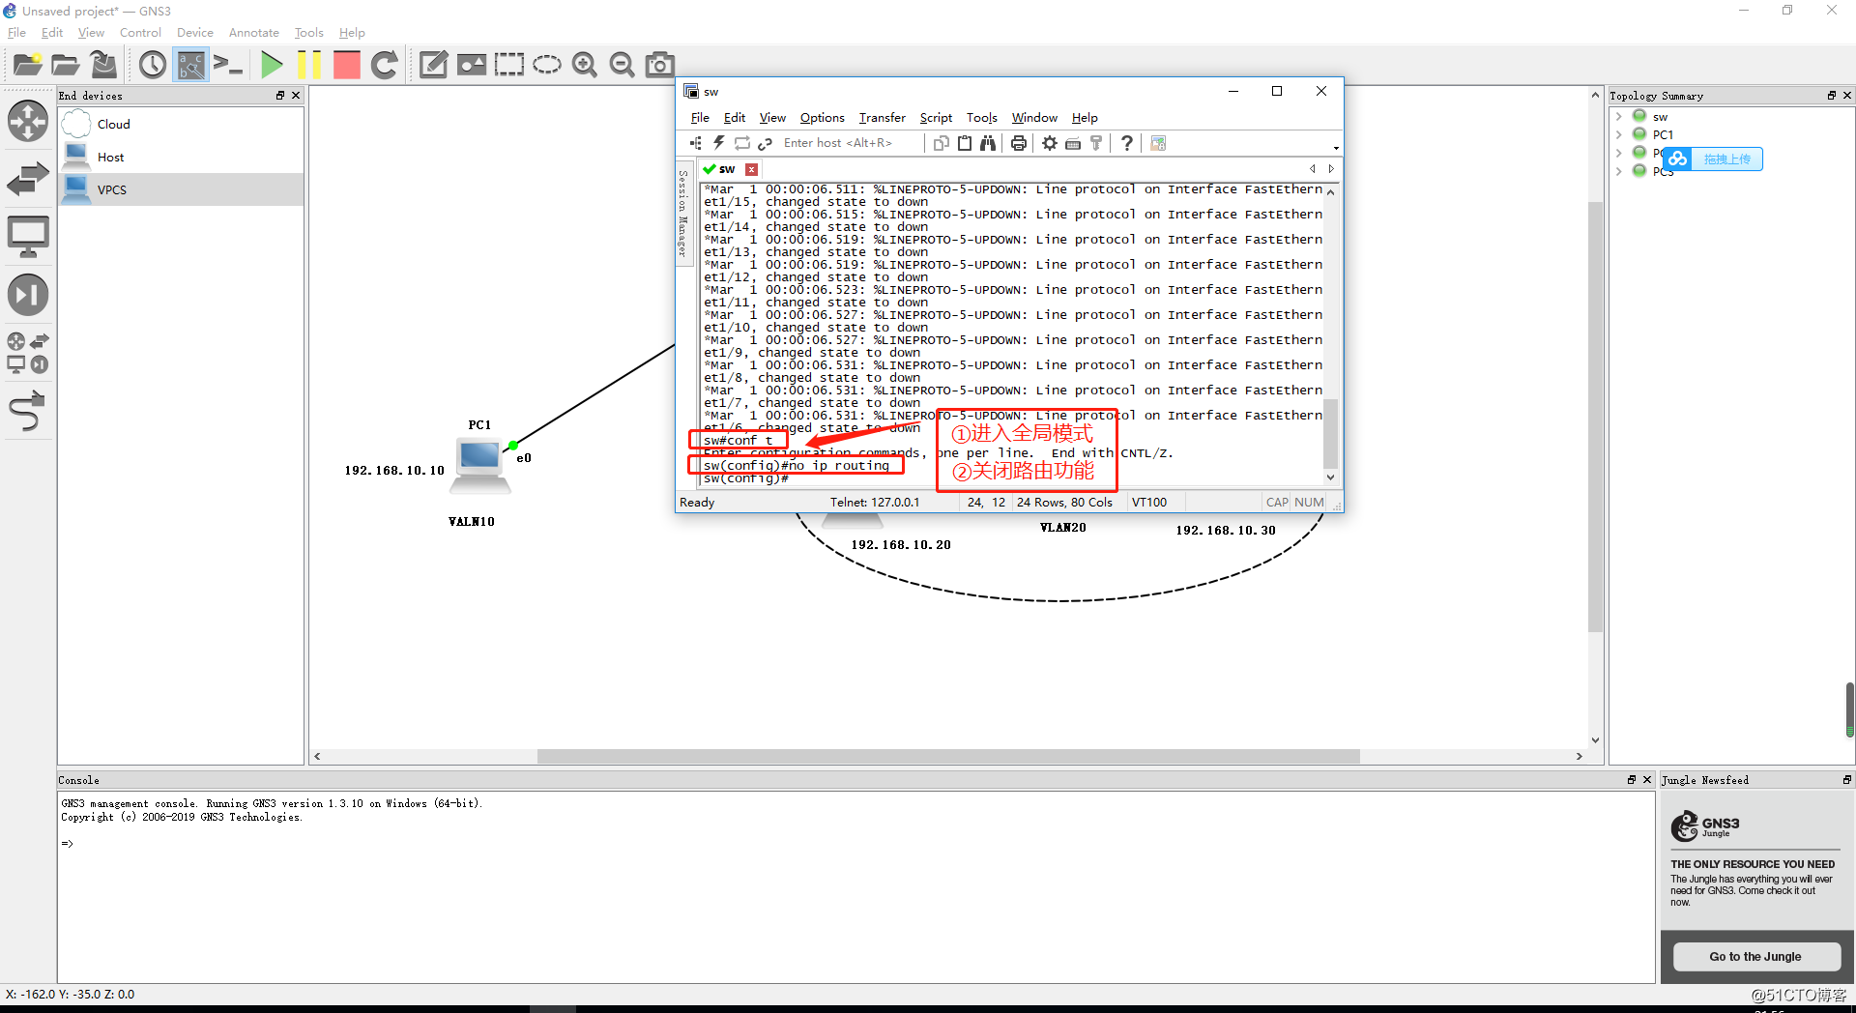
Task: Click workspace horizontal scrollbar
Action: coord(948,756)
